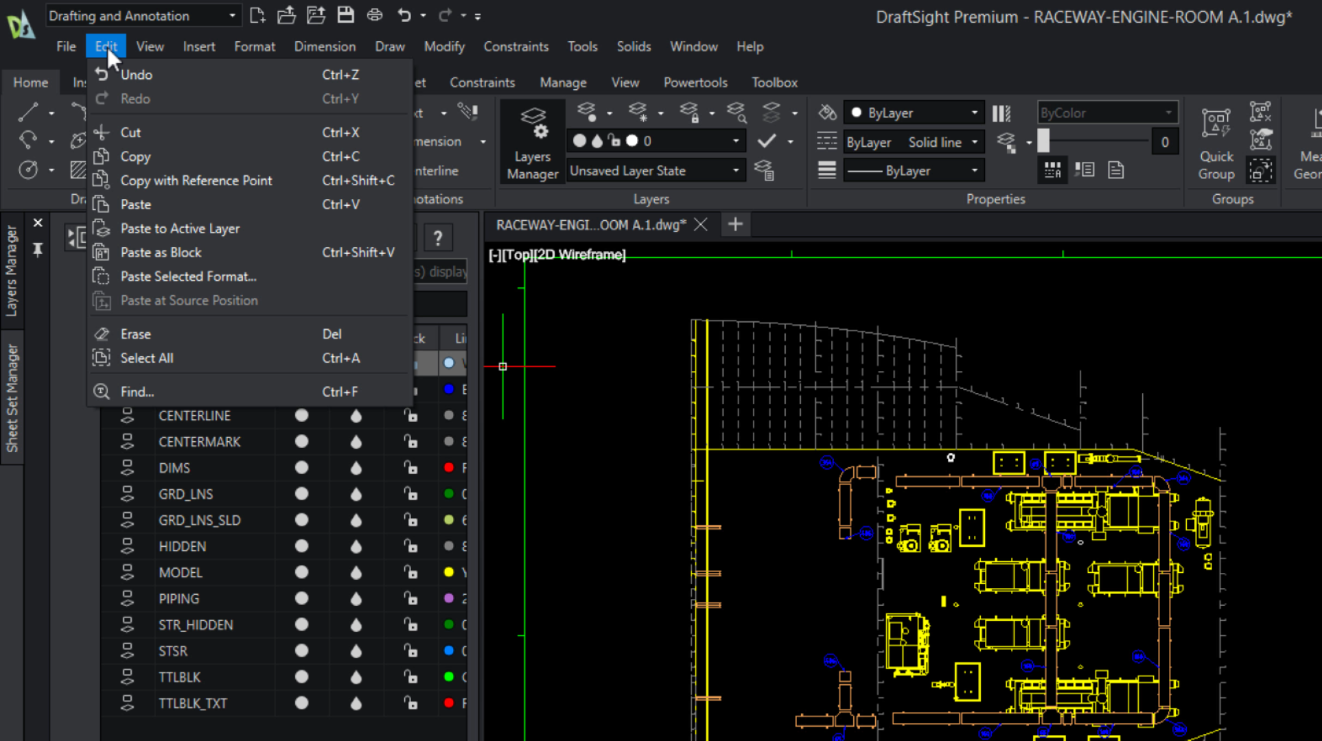This screenshot has width=1322, height=741.
Task: Toggle lock on TTLBLK layer
Action: pyautogui.click(x=410, y=677)
